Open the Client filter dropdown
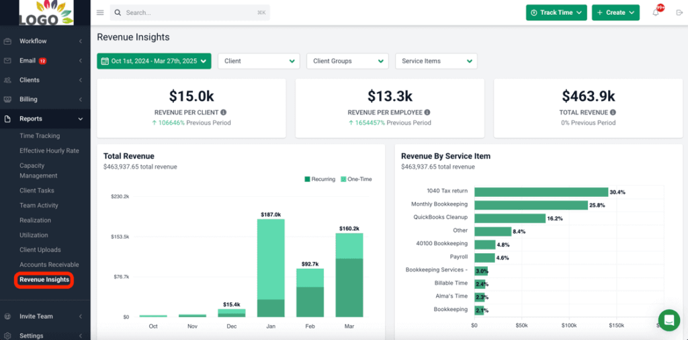The width and height of the screenshot is (688, 340). (x=259, y=61)
